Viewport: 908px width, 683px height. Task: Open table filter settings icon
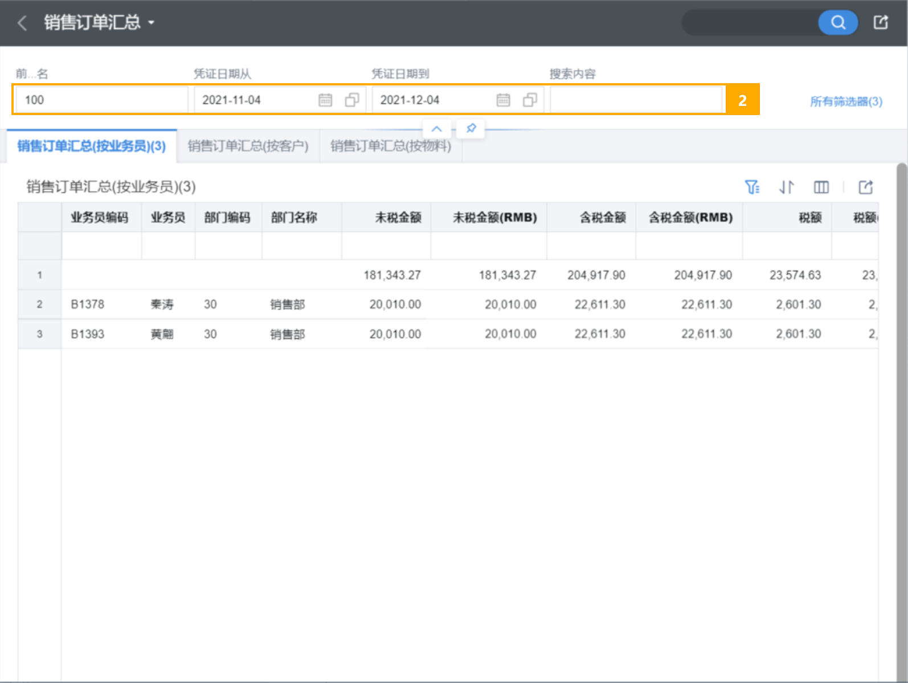point(752,187)
